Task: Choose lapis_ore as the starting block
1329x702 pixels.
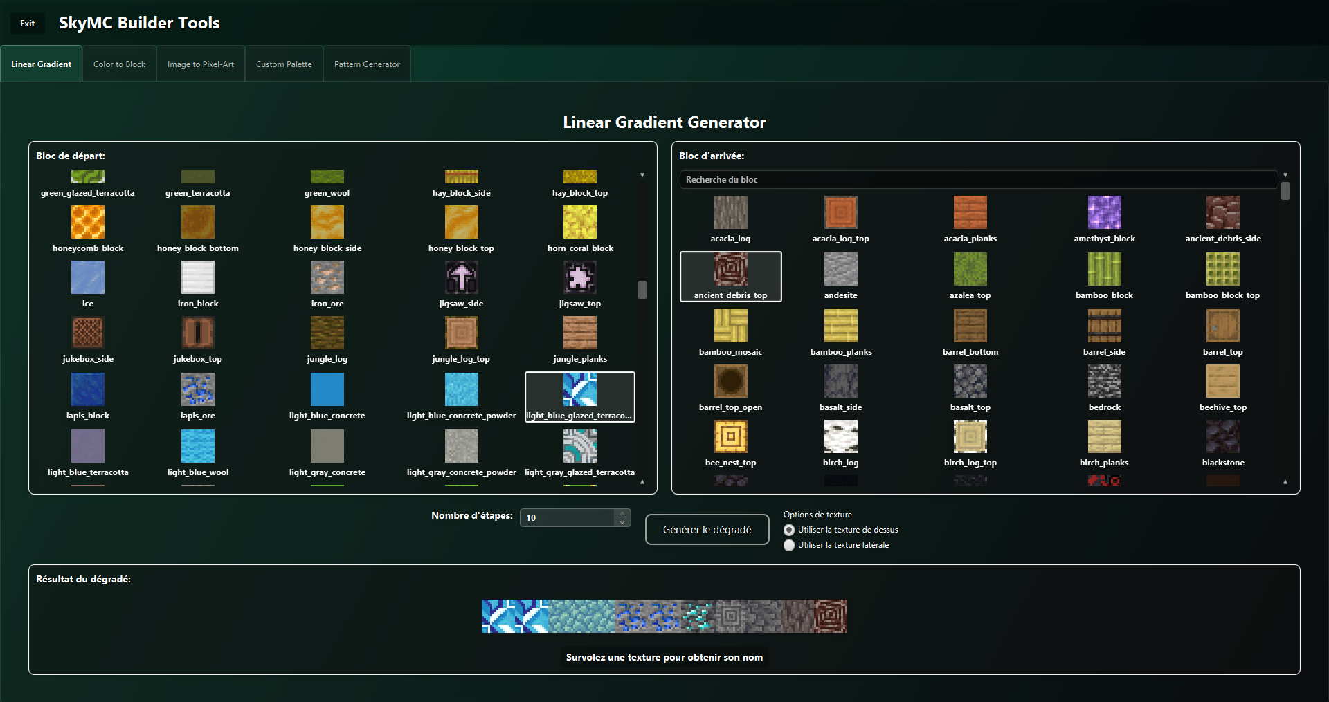Action: tap(197, 389)
